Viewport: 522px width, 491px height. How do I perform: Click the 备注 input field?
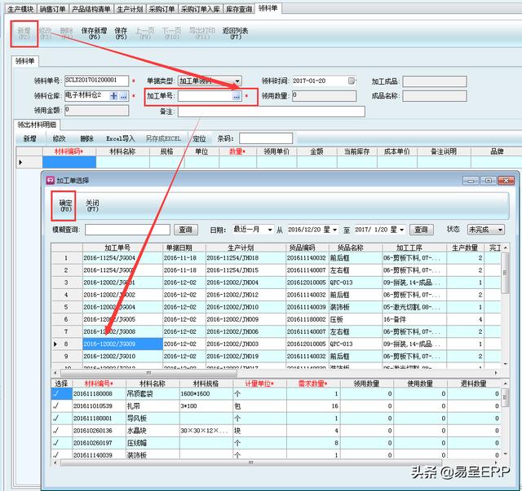click(271, 112)
